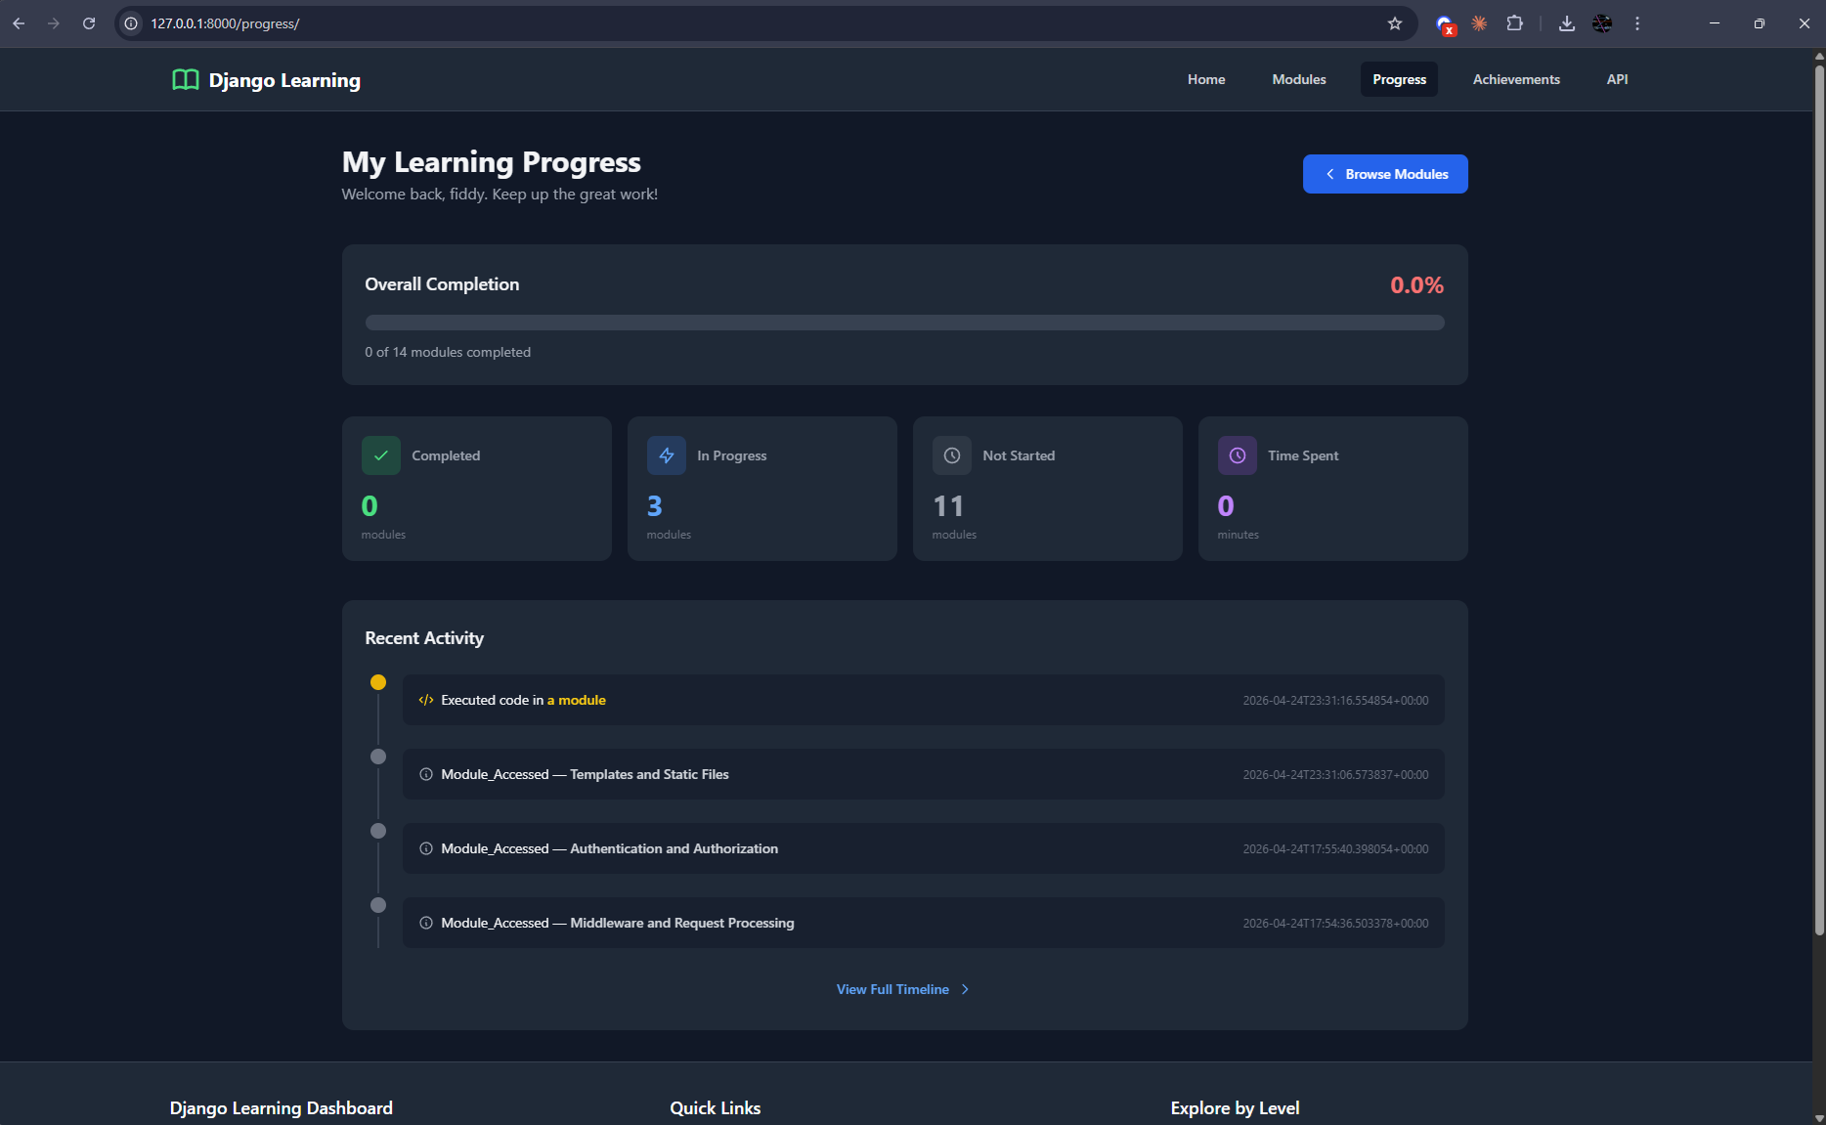Screen dimensions: 1826x1125
Task: Open the browser profile avatar
Action: tap(1602, 23)
